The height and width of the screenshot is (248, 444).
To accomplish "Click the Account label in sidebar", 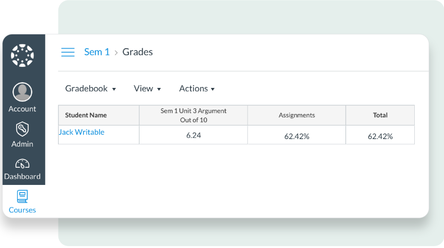I will click(x=23, y=109).
